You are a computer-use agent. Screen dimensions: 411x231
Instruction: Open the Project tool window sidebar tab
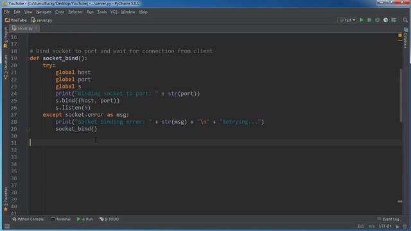point(6,37)
